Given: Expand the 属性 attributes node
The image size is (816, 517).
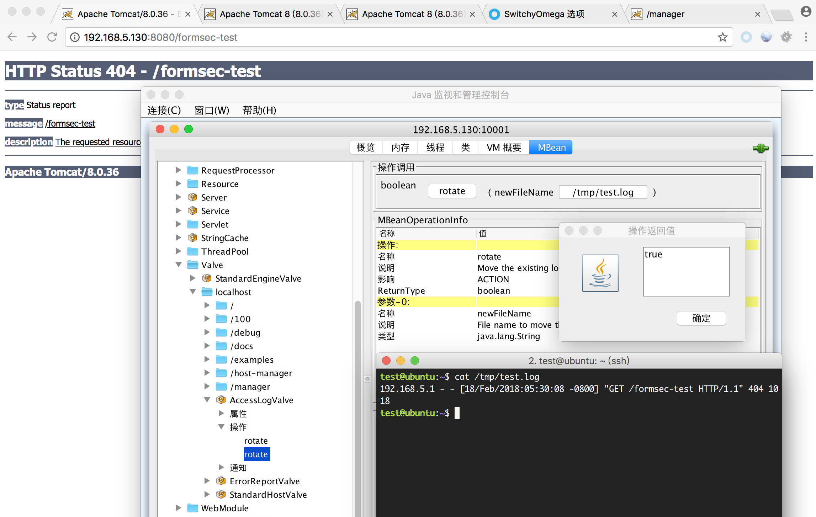Looking at the screenshot, I should click(221, 414).
